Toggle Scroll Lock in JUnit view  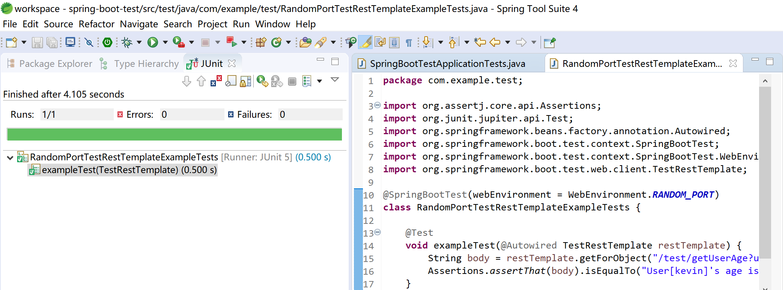click(245, 81)
